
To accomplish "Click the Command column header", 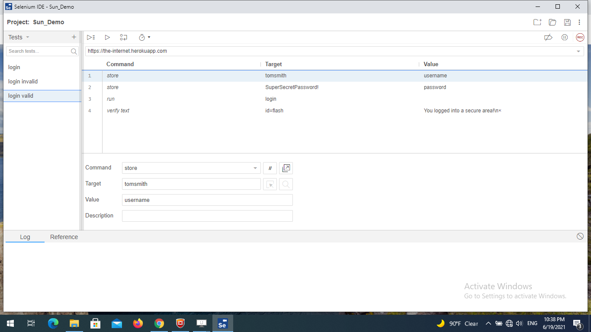I will (120, 64).
